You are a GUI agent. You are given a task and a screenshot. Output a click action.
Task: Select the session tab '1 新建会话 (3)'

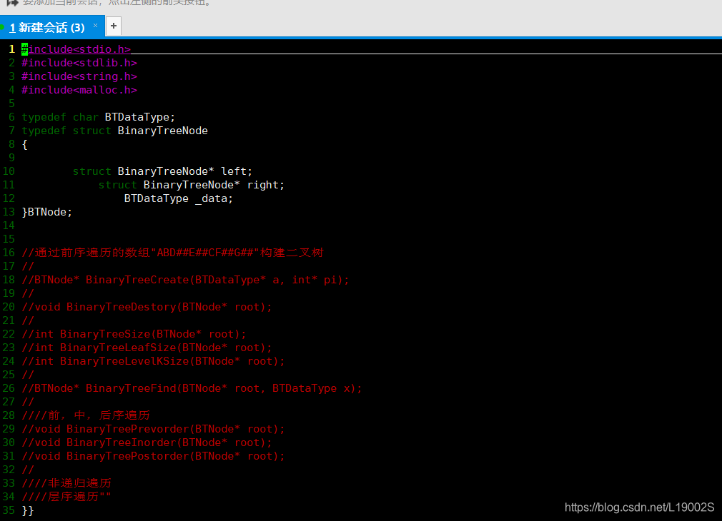coord(51,26)
